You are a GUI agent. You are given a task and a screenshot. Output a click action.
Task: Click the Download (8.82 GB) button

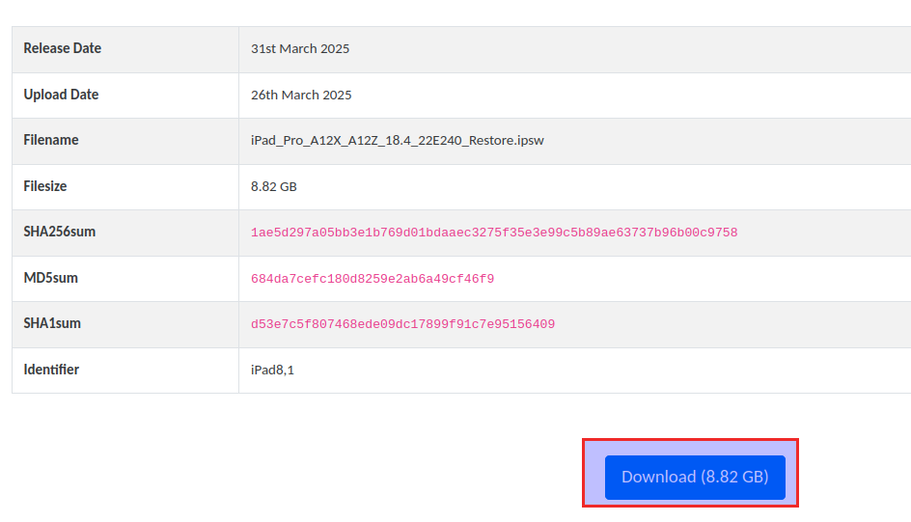[x=695, y=477]
